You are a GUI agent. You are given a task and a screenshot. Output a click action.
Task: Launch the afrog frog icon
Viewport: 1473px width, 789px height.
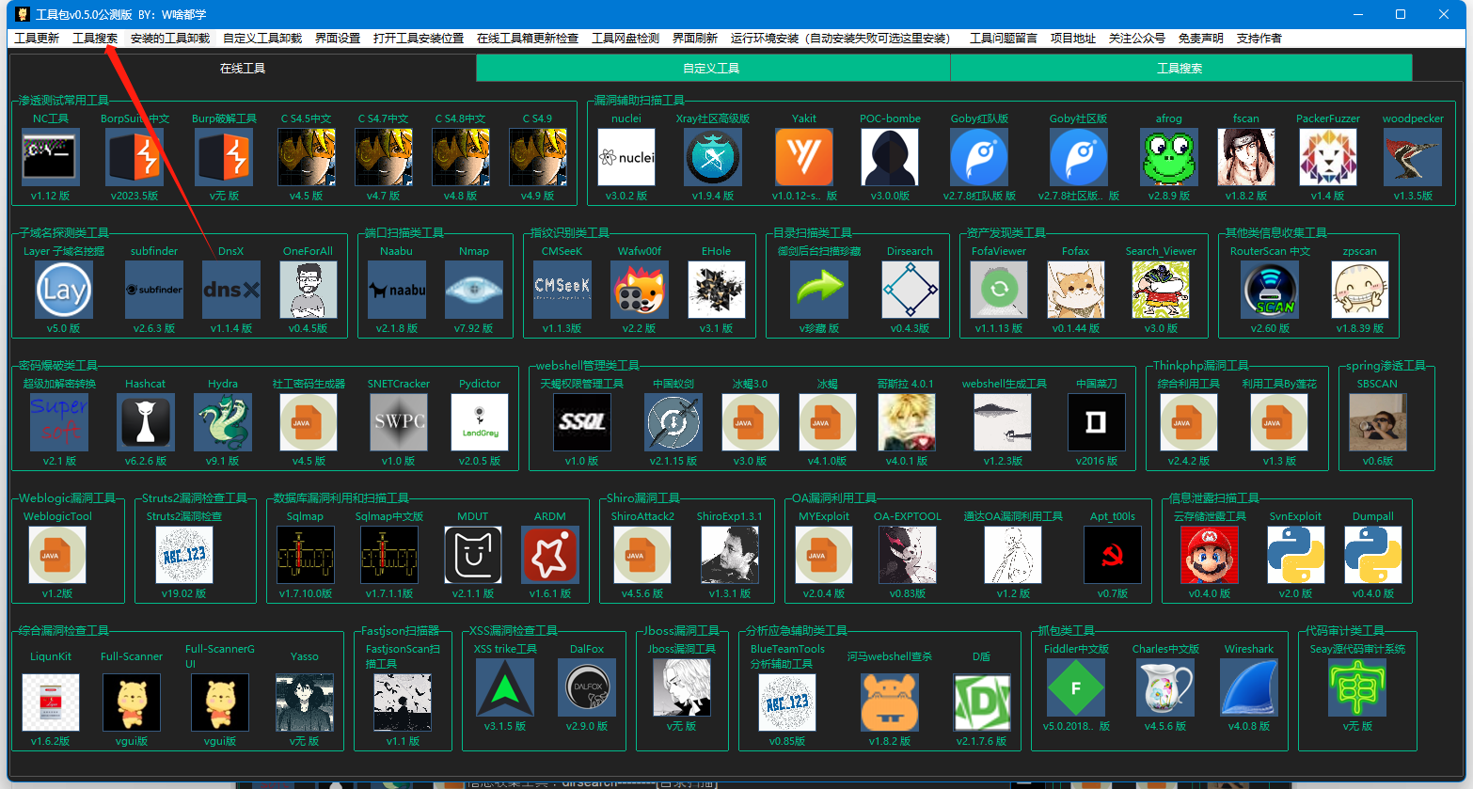[1169, 157]
